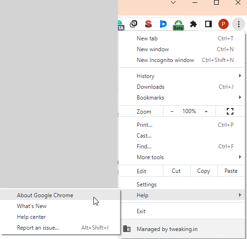This screenshot has height=239, width=247.
Task: Choose Print... from the menu
Action: [x=181, y=125]
